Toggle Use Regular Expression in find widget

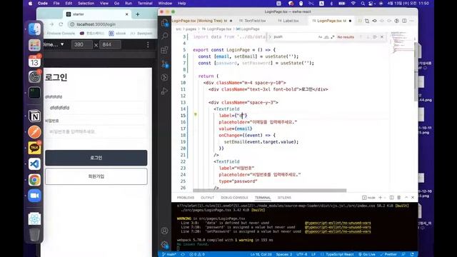[333, 37]
